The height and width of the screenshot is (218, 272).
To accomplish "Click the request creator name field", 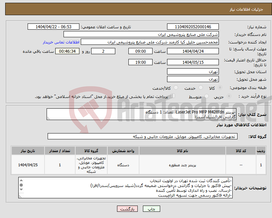I will pos(150,42).
